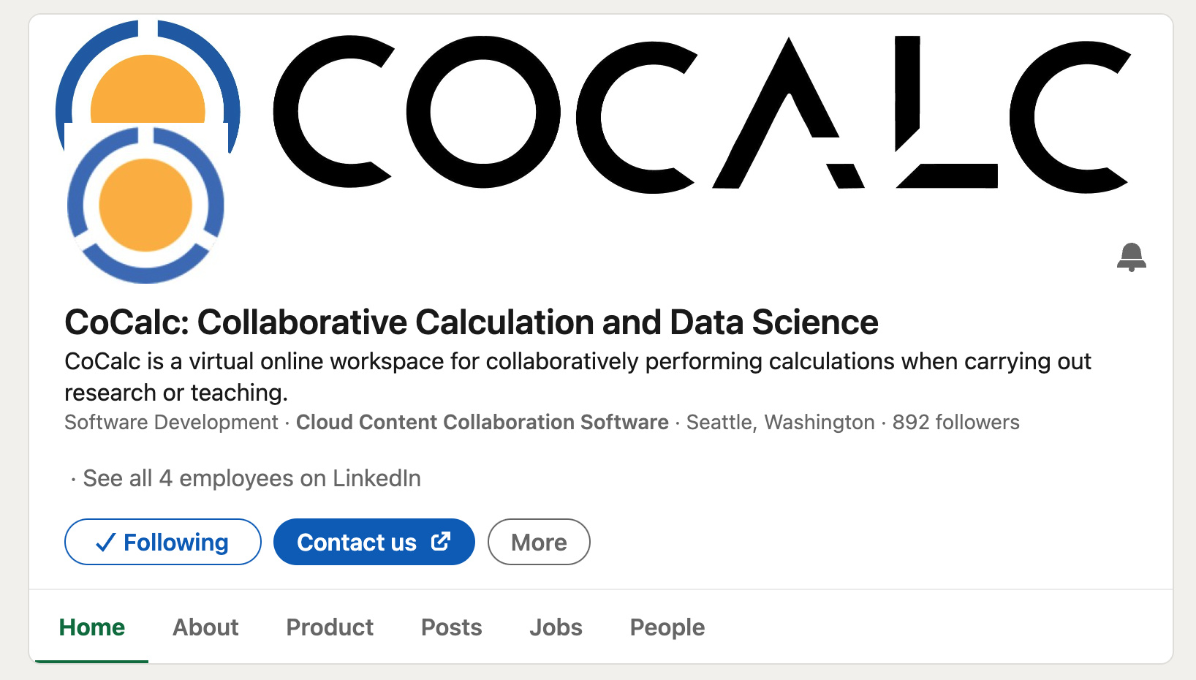Screen dimensions: 1196x680
Task: Open the Posts tab
Action: 451,627
